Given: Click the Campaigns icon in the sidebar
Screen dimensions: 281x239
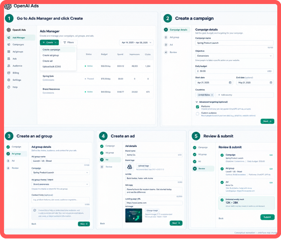Looking at the screenshot, I should point(9,44).
